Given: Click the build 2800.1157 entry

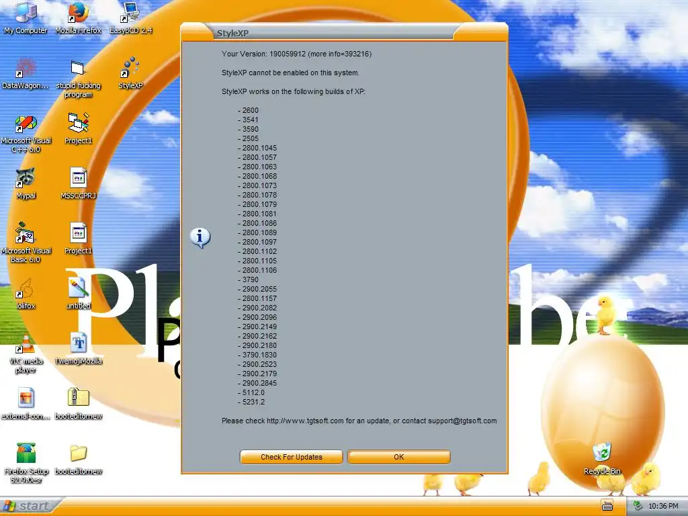Looking at the screenshot, I should click(257, 298).
